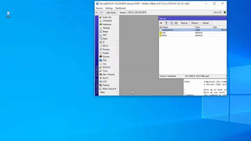
Task: Open PPP in the sidebar
Action: tap(104, 35)
